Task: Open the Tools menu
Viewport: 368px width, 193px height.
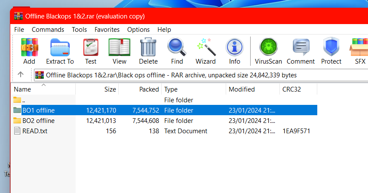Action: pos(80,30)
